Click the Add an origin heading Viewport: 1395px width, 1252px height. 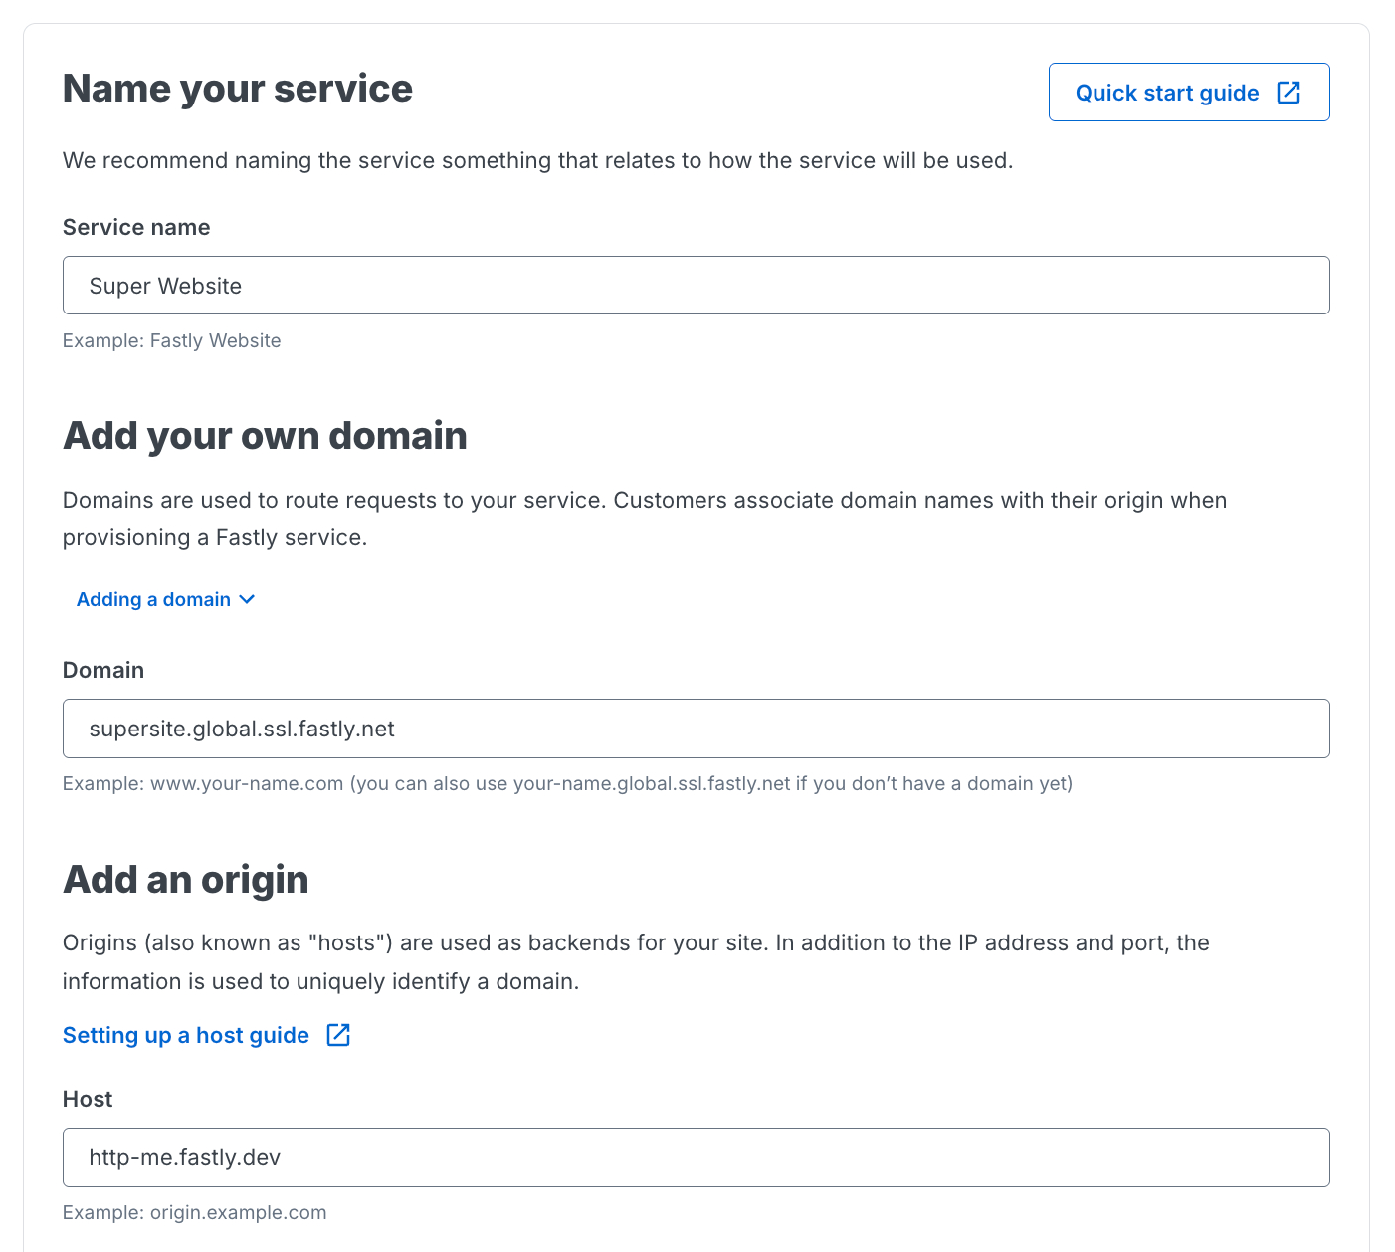point(185,879)
